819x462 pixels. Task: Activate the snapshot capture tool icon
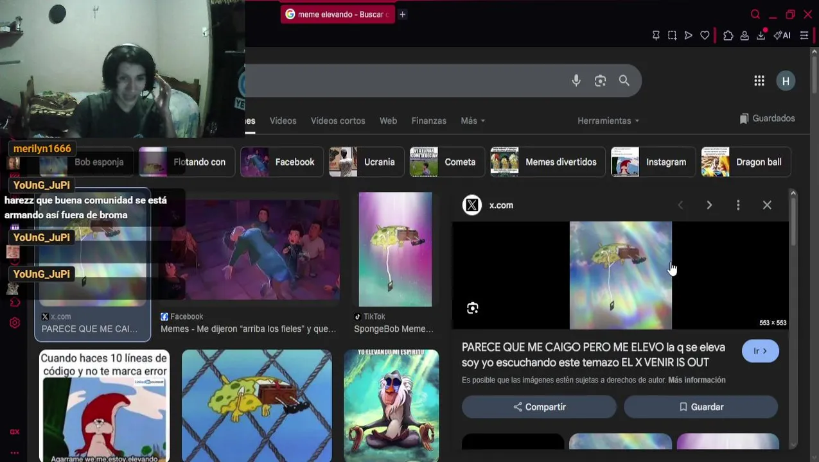pos(672,35)
